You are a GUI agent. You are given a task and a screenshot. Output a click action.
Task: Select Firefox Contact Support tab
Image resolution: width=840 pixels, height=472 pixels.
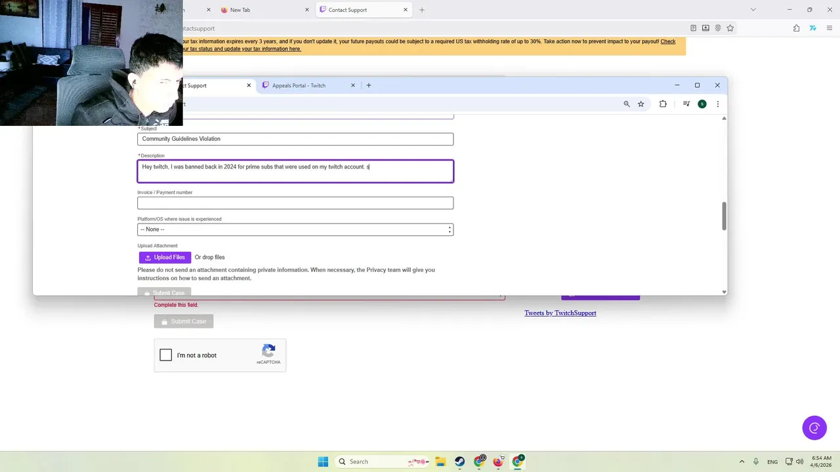363,10
